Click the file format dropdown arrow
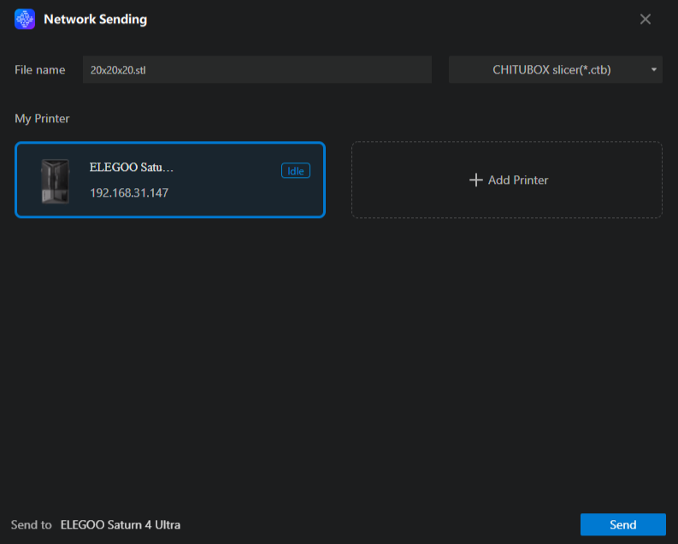678x544 pixels. tap(654, 69)
